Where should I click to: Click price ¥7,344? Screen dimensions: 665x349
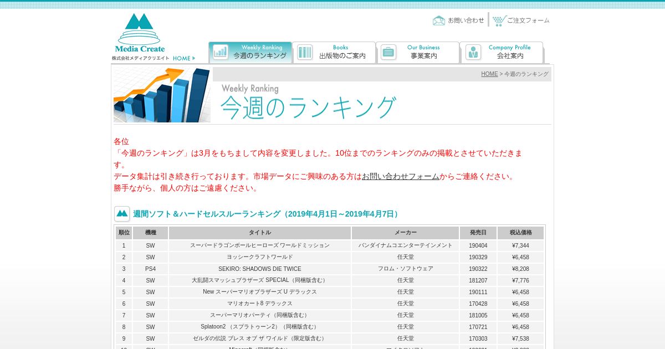point(520,245)
